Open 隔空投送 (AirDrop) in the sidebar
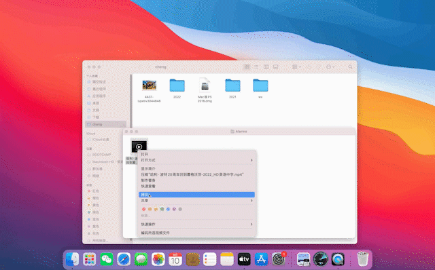The height and width of the screenshot is (270, 435). click(106, 82)
